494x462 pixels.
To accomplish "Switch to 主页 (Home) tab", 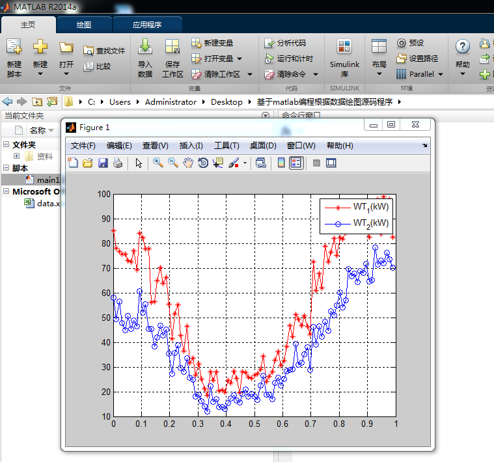I will click(28, 25).
